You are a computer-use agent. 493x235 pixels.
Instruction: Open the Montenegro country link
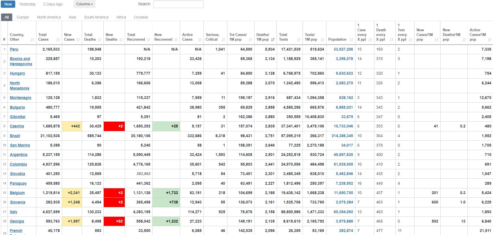(x=21, y=98)
